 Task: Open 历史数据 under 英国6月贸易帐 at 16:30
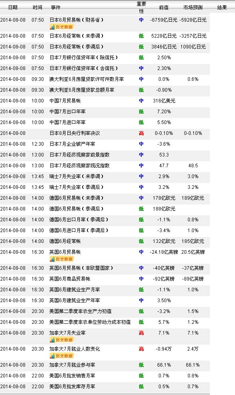pyautogui.click(x=61, y=259)
